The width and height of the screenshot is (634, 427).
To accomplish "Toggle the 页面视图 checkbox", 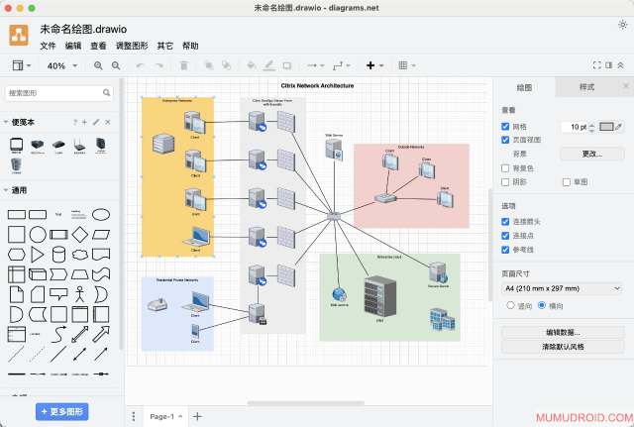I will coord(505,140).
